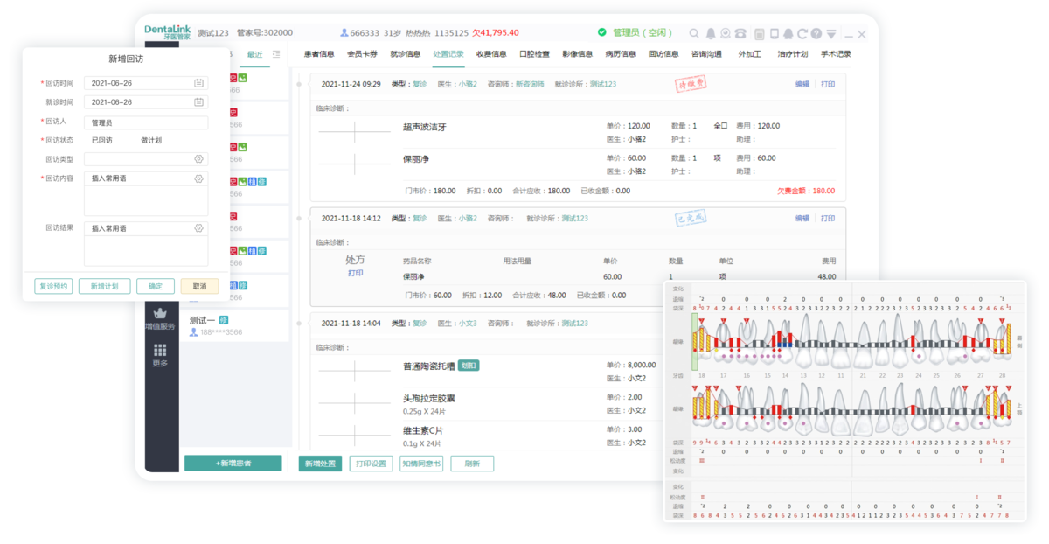This screenshot has width=1049, height=544.
Task: Open the help question mark icon
Action: tap(816, 34)
